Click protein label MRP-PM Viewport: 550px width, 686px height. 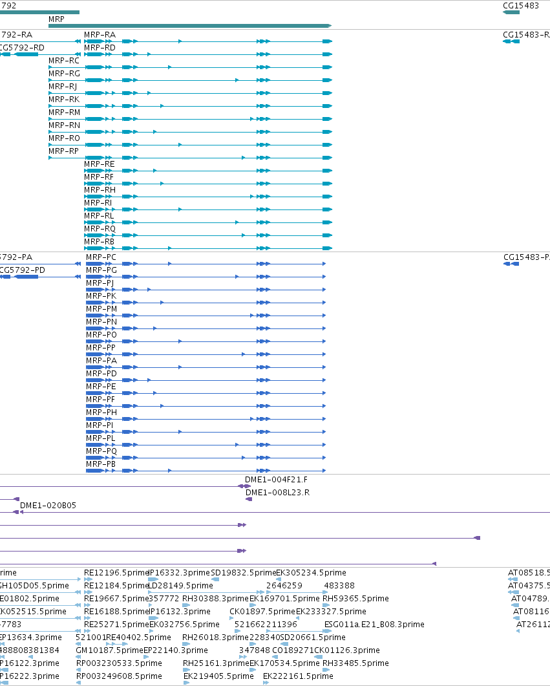pos(101,309)
